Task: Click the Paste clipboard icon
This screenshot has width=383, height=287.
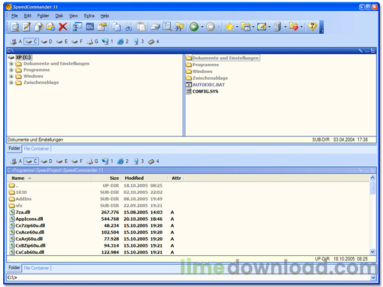Action: tap(141, 27)
